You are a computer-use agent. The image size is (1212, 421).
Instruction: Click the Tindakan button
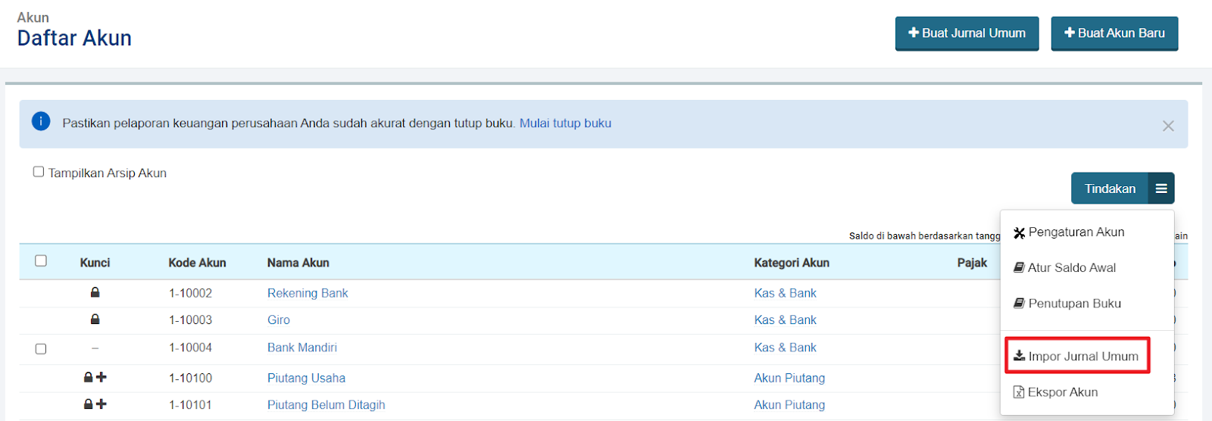click(x=1110, y=189)
